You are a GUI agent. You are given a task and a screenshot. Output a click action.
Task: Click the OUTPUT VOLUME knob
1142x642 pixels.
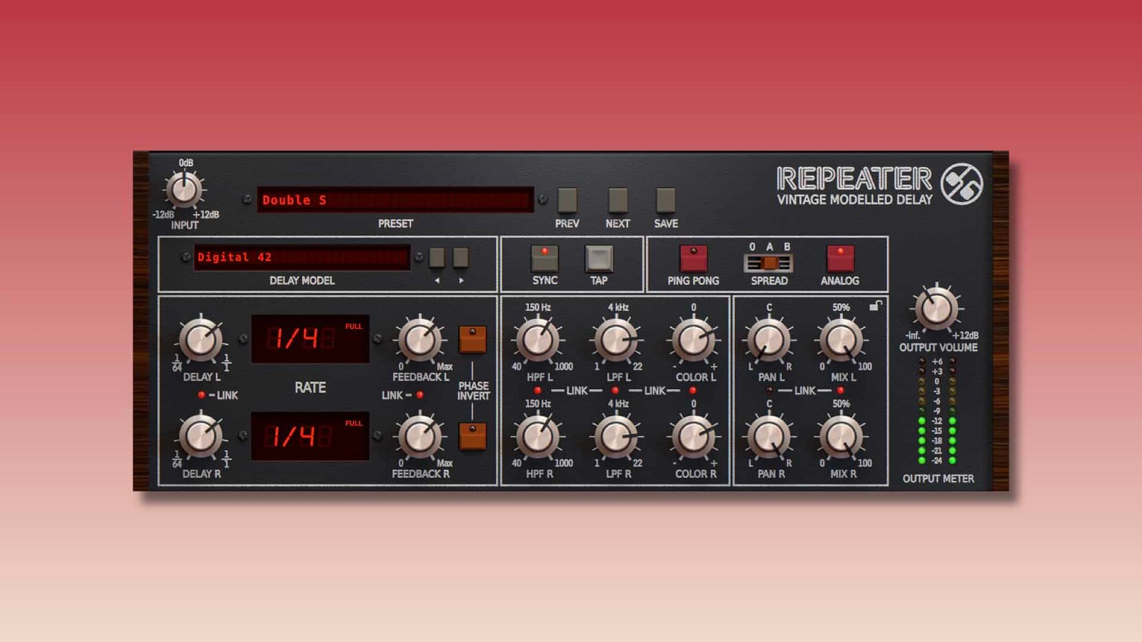coord(936,307)
